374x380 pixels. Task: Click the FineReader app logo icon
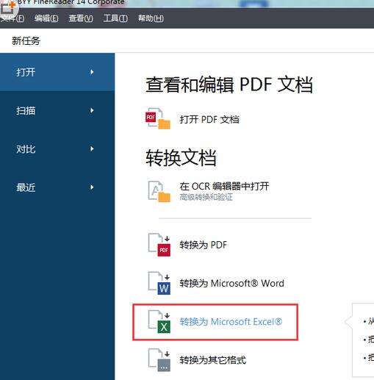(x=8, y=9)
